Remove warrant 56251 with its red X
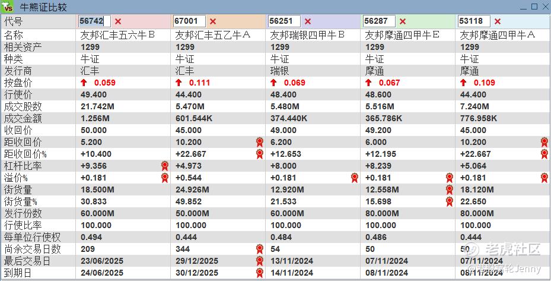Image resolution: width=551 pixels, height=281 pixels. (x=308, y=21)
